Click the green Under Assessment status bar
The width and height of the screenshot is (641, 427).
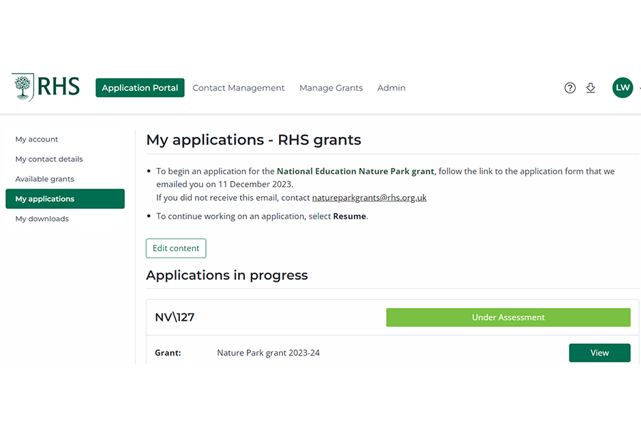(x=508, y=317)
